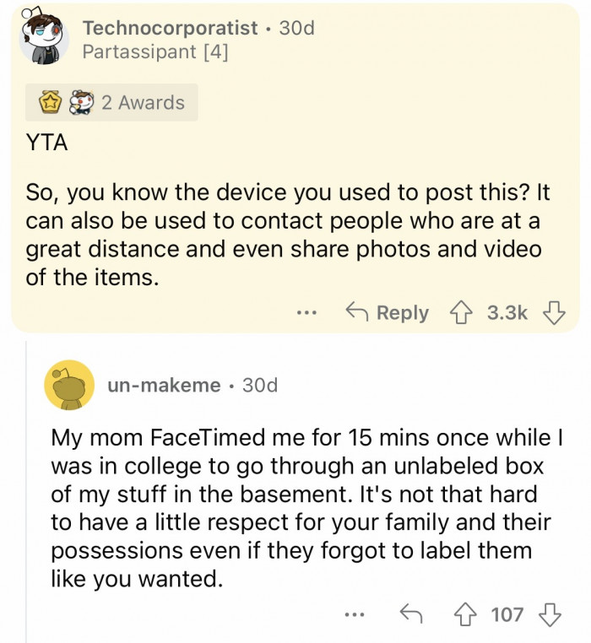Viewport: 591px width, 643px height.
Task: Click the 3.3k vote score
Action: click(508, 313)
